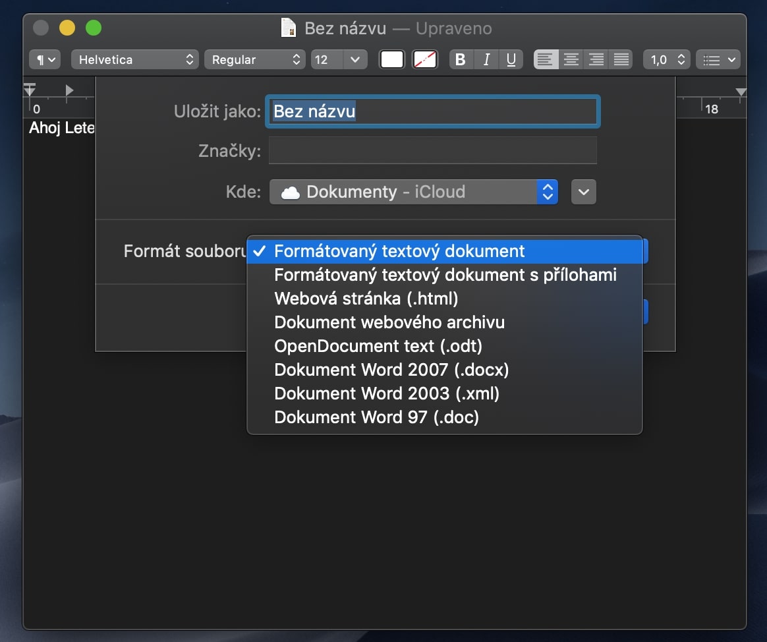Open the Regular typeface dropdown
Image resolution: width=767 pixels, height=642 pixels.
[x=255, y=60]
